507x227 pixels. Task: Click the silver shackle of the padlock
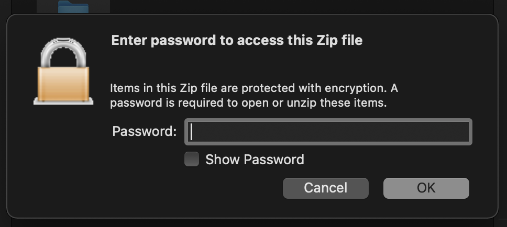[x=63, y=52]
